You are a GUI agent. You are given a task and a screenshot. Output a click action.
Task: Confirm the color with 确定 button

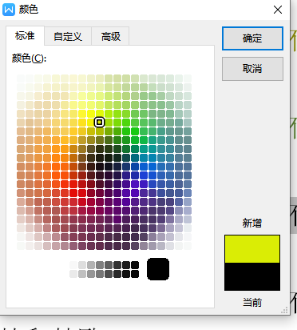tap(252, 38)
